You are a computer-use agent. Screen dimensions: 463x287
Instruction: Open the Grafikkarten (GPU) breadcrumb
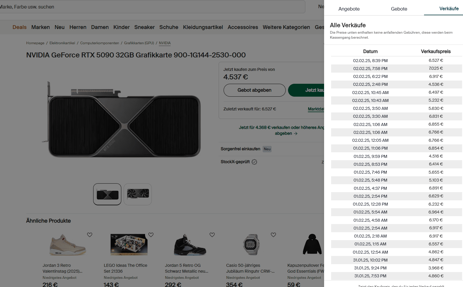139,43
